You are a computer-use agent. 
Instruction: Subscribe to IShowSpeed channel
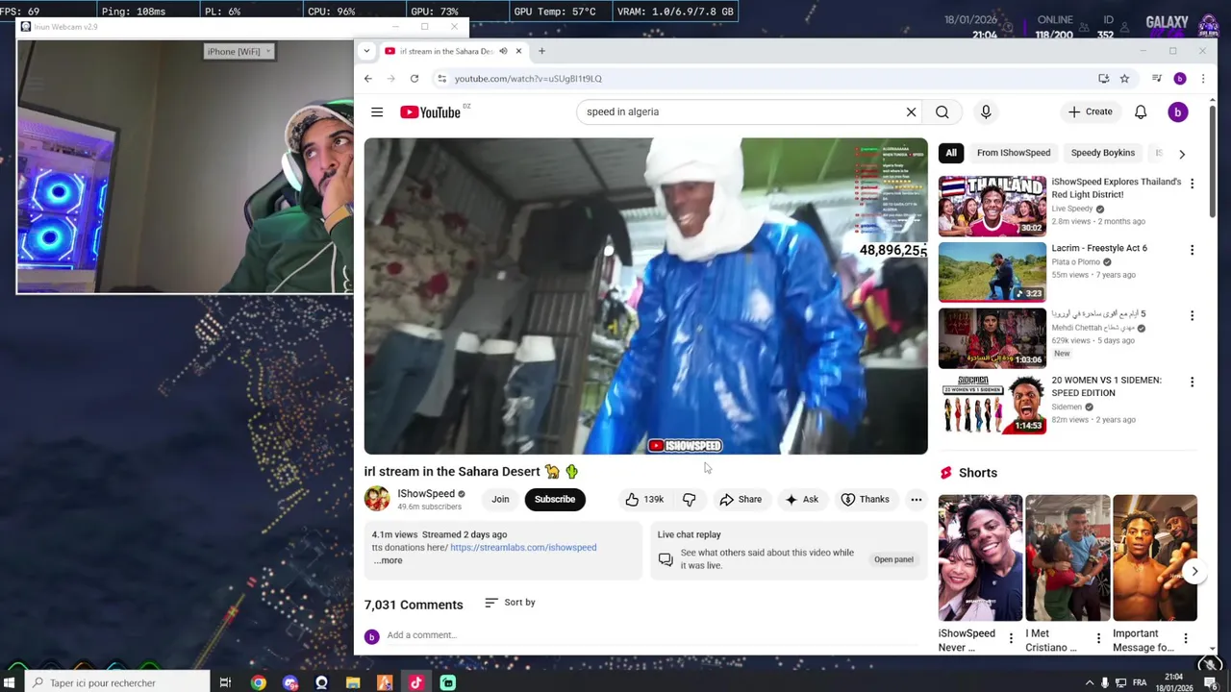[555, 499]
